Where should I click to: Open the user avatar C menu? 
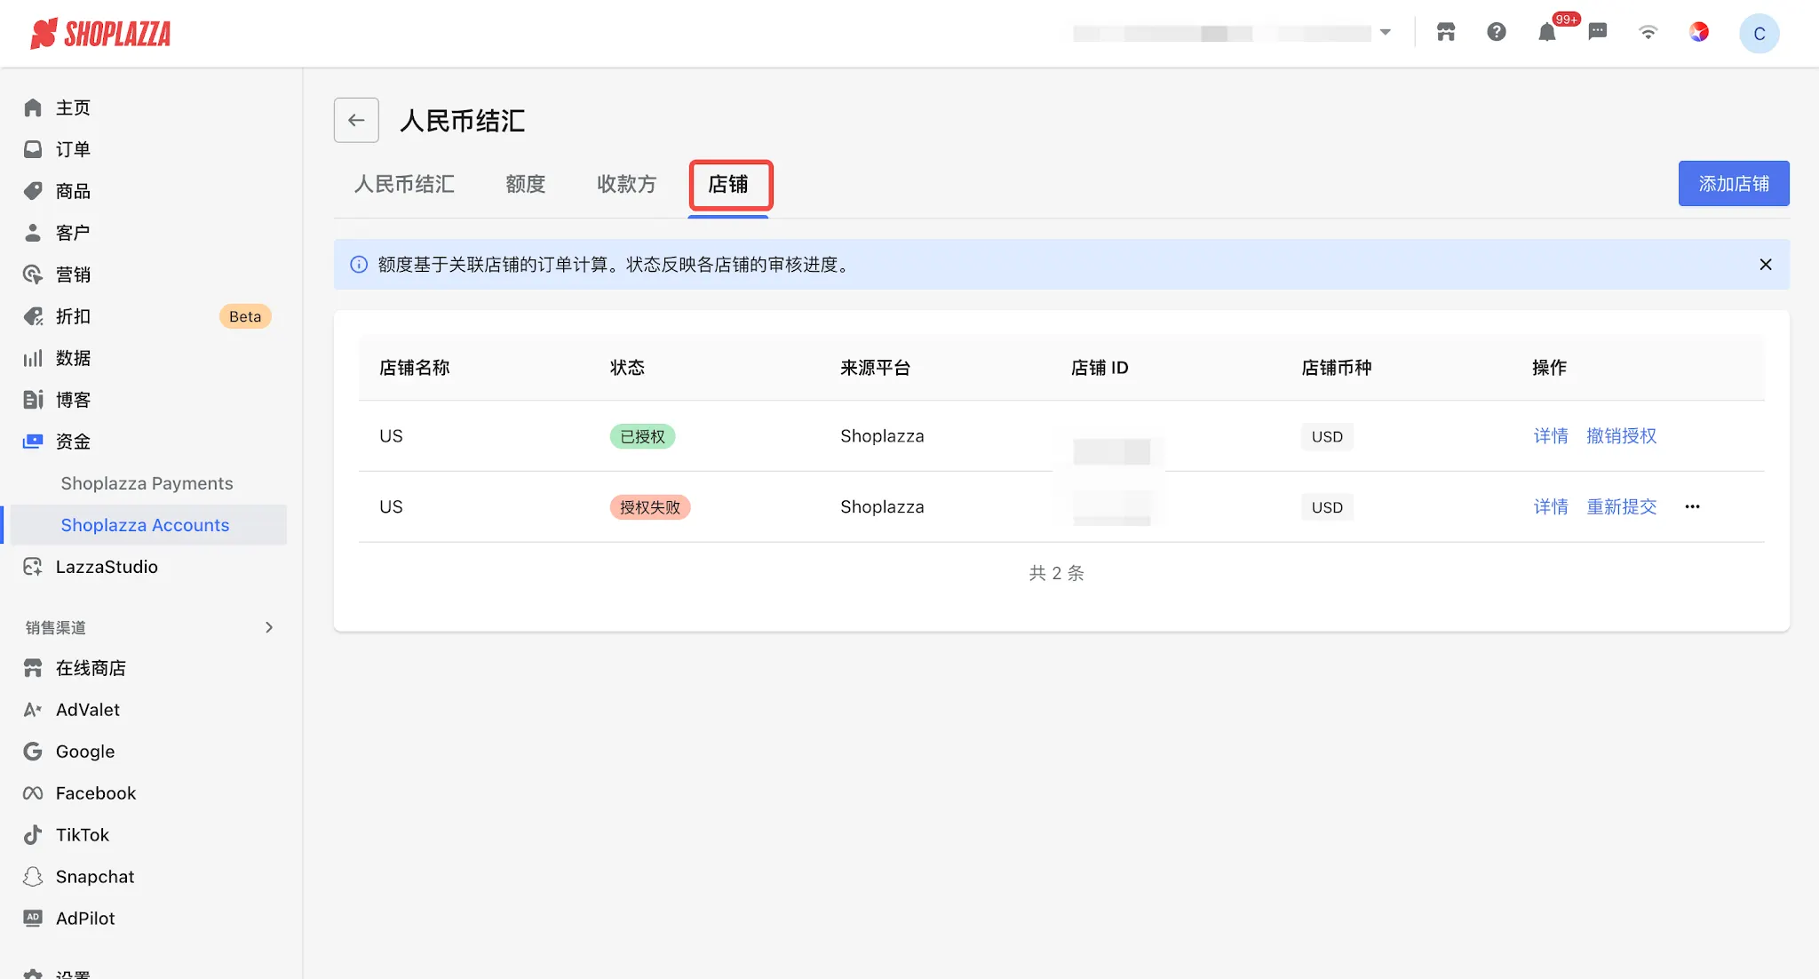1759,34
